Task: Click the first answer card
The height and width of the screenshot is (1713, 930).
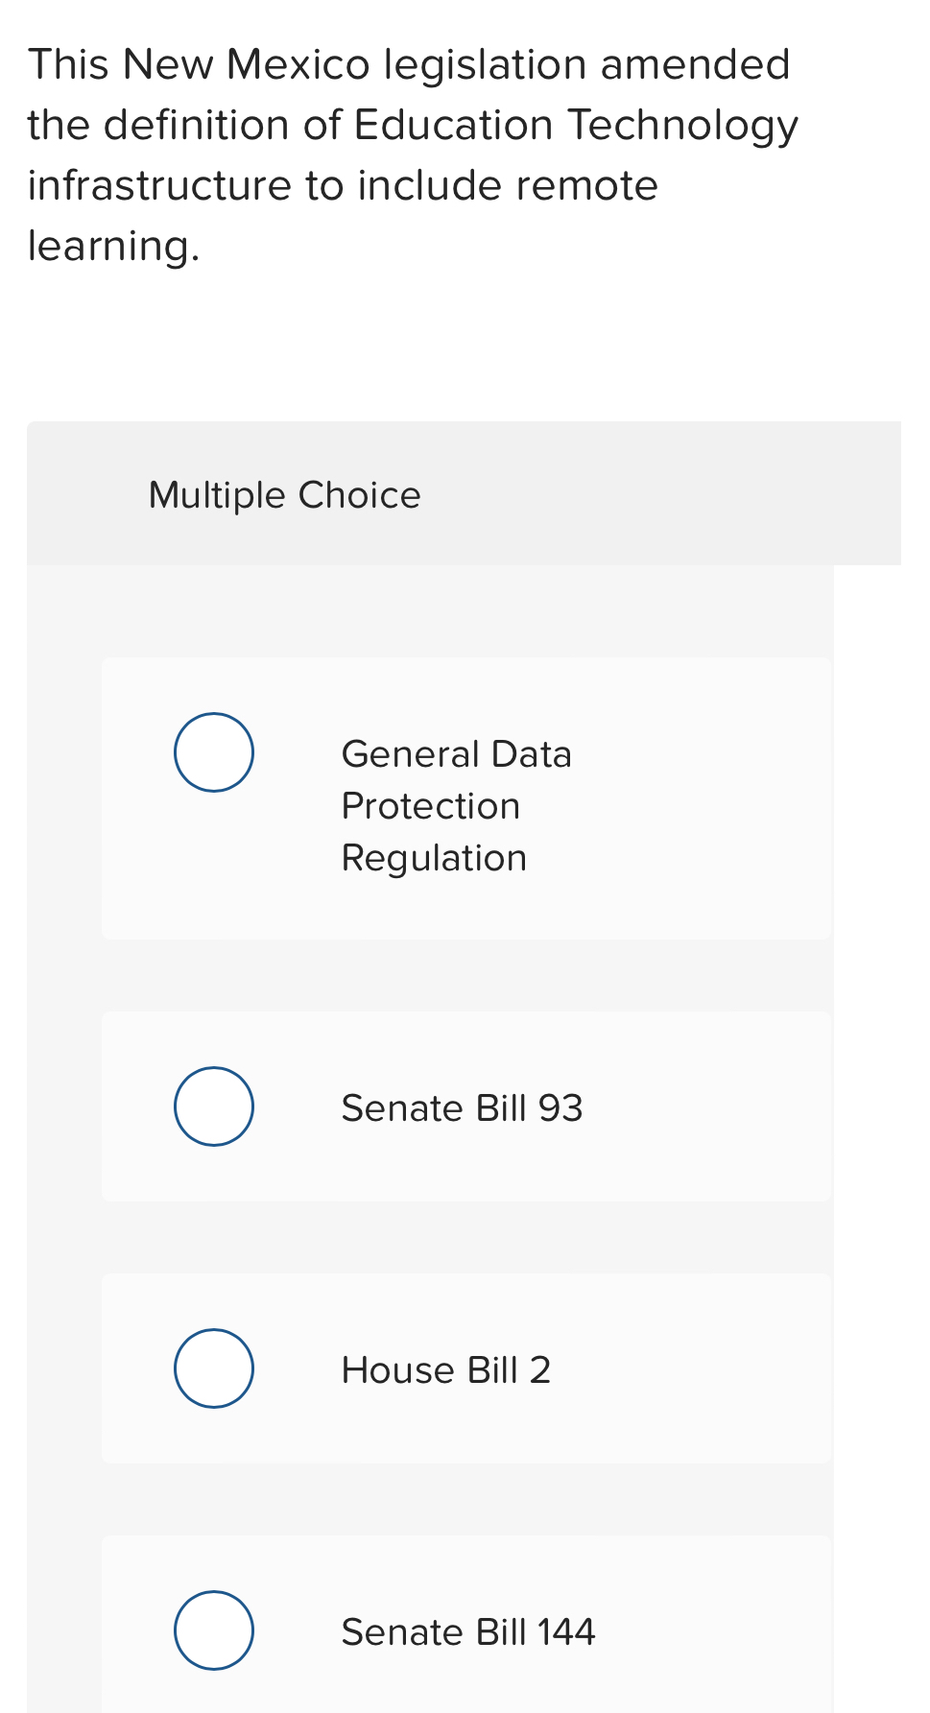Action: pyautogui.click(x=466, y=797)
